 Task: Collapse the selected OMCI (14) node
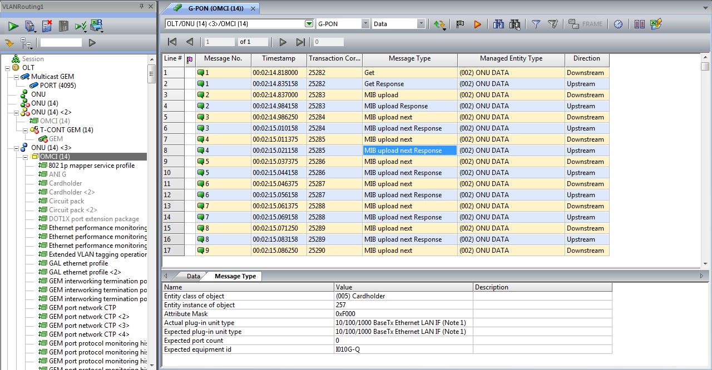coord(25,157)
